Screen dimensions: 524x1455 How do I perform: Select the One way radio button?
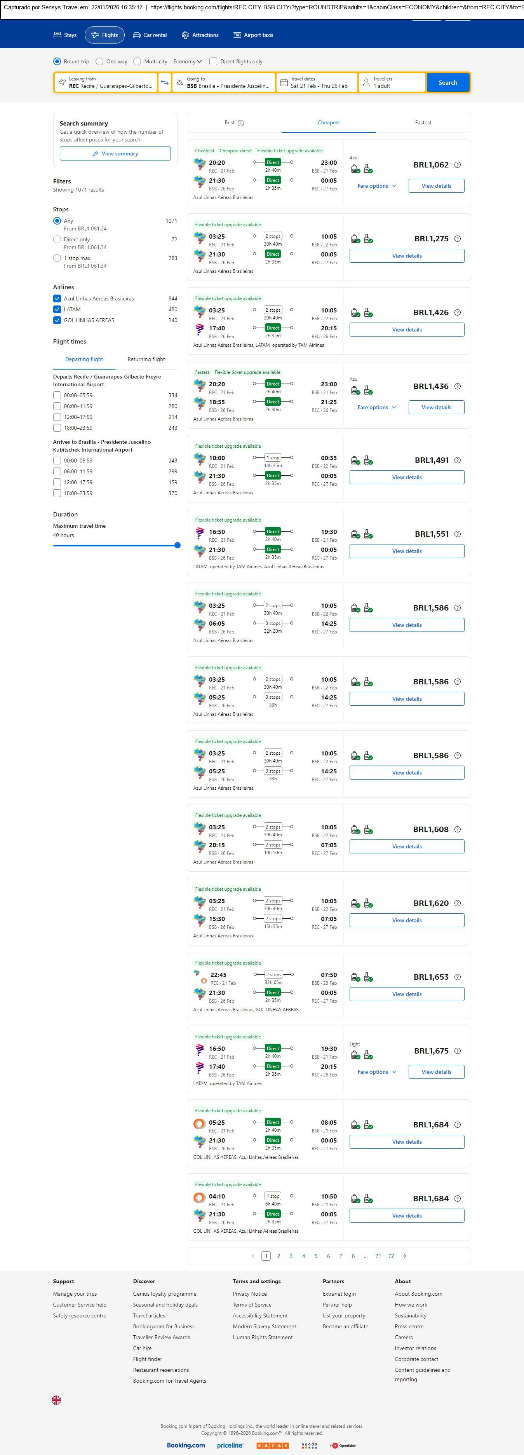pos(99,61)
